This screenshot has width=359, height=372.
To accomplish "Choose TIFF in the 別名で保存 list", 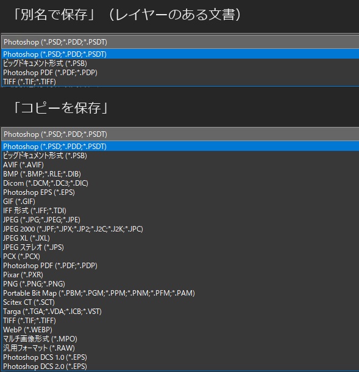I will [x=180, y=82].
